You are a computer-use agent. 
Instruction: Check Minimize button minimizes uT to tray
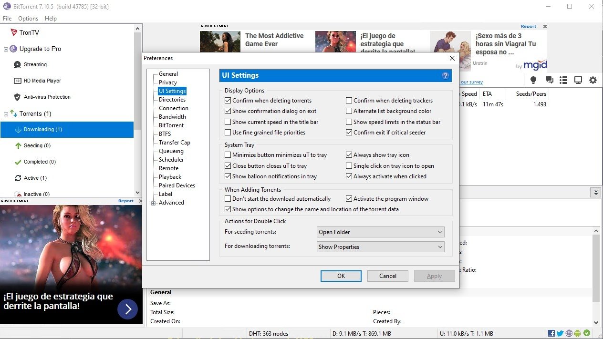point(228,155)
